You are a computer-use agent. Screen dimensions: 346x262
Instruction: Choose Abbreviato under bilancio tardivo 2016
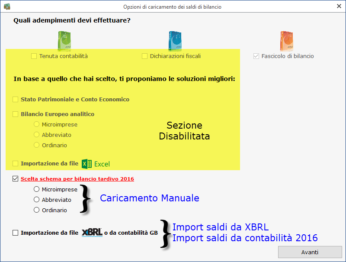click(x=37, y=200)
